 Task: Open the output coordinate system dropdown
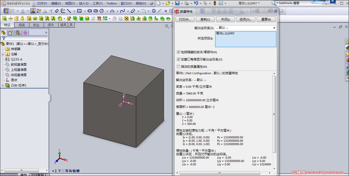click(x=274, y=28)
